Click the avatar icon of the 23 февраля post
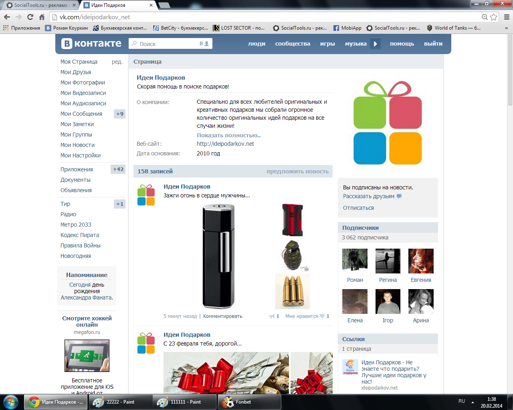This screenshot has height=410, width=513. click(146, 343)
